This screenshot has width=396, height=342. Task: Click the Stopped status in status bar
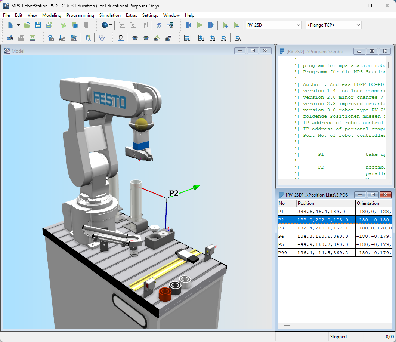[338, 337]
